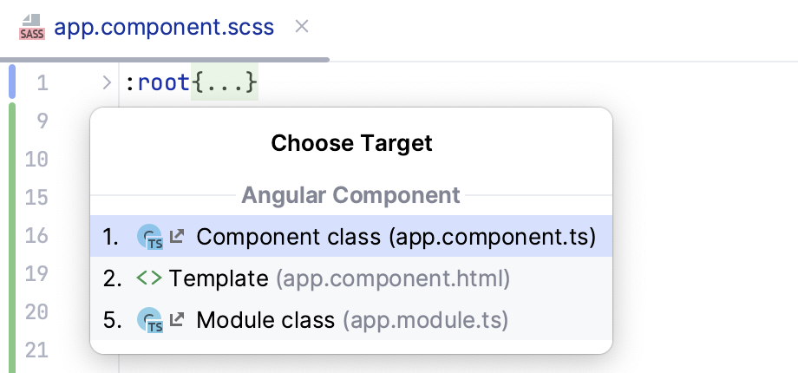Click the Choose Target popup title
This screenshot has width=798, height=373.
click(x=351, y=143)
